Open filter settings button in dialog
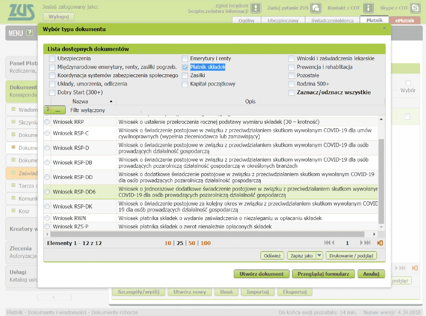Viewport: 426px width, 316px height. [54, 110]
